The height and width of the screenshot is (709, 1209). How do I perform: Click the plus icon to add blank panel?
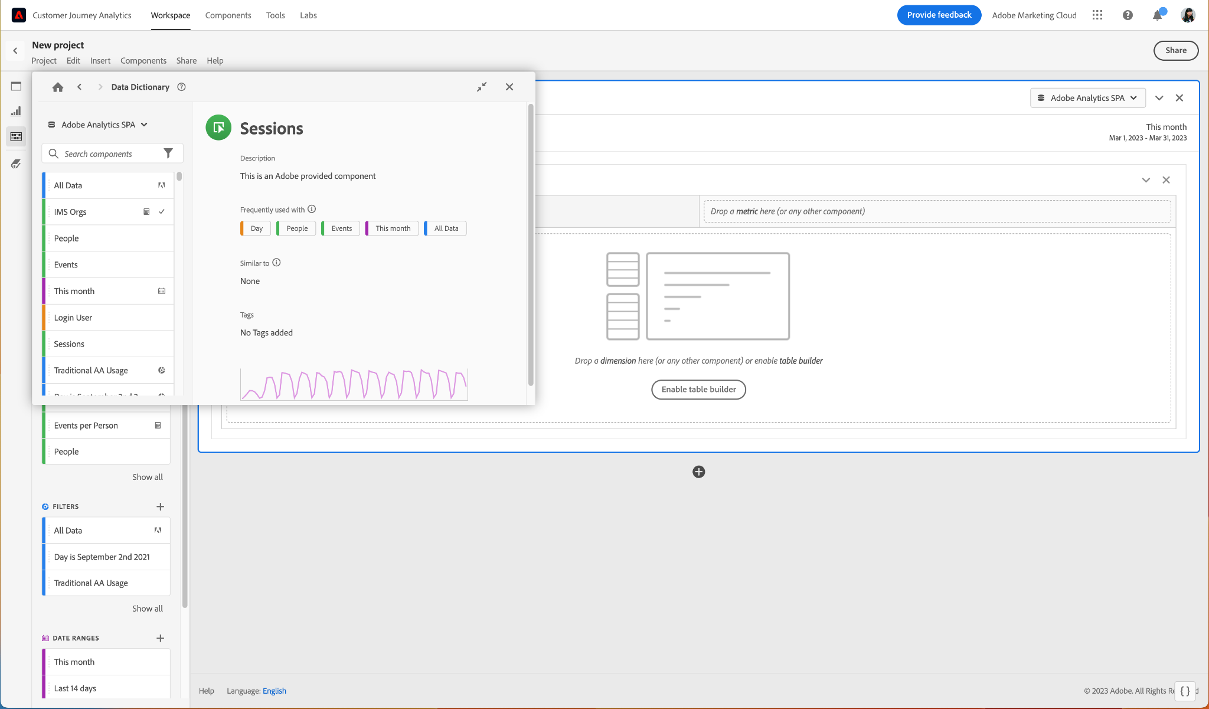tap(698, 472)
